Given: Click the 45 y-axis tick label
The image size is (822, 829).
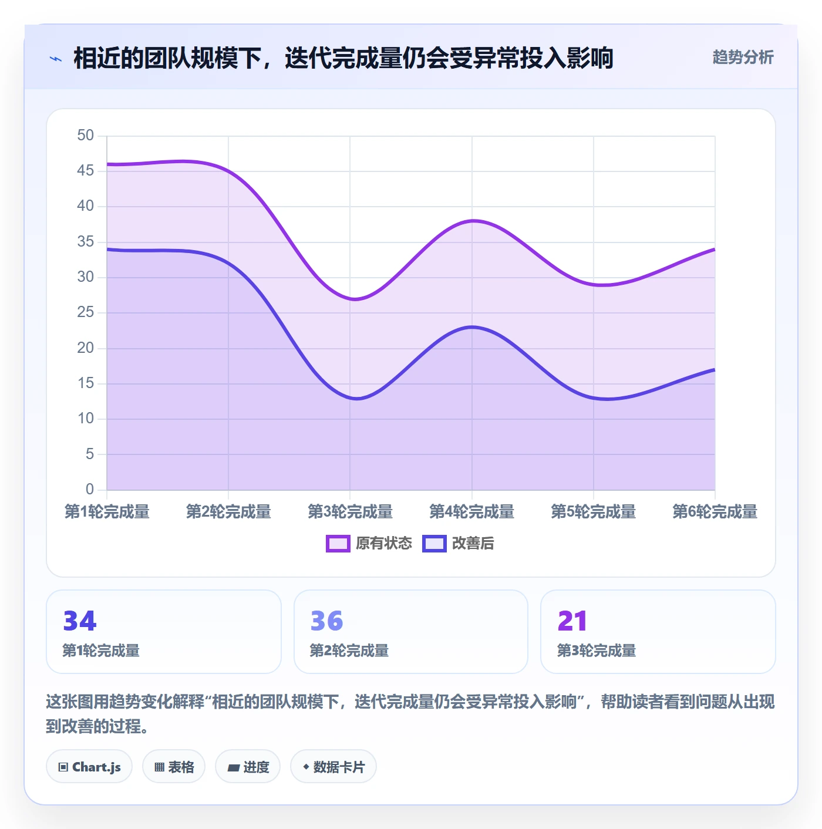Looking at the screenshot, I should (86, 171).
